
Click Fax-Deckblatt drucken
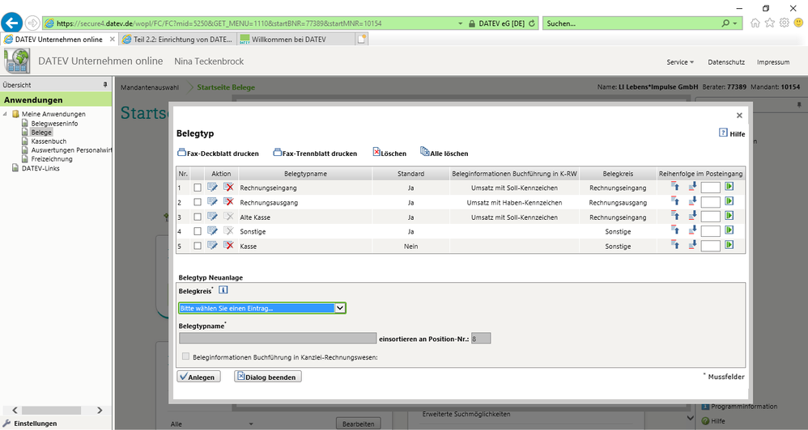(x=218, y=153)
